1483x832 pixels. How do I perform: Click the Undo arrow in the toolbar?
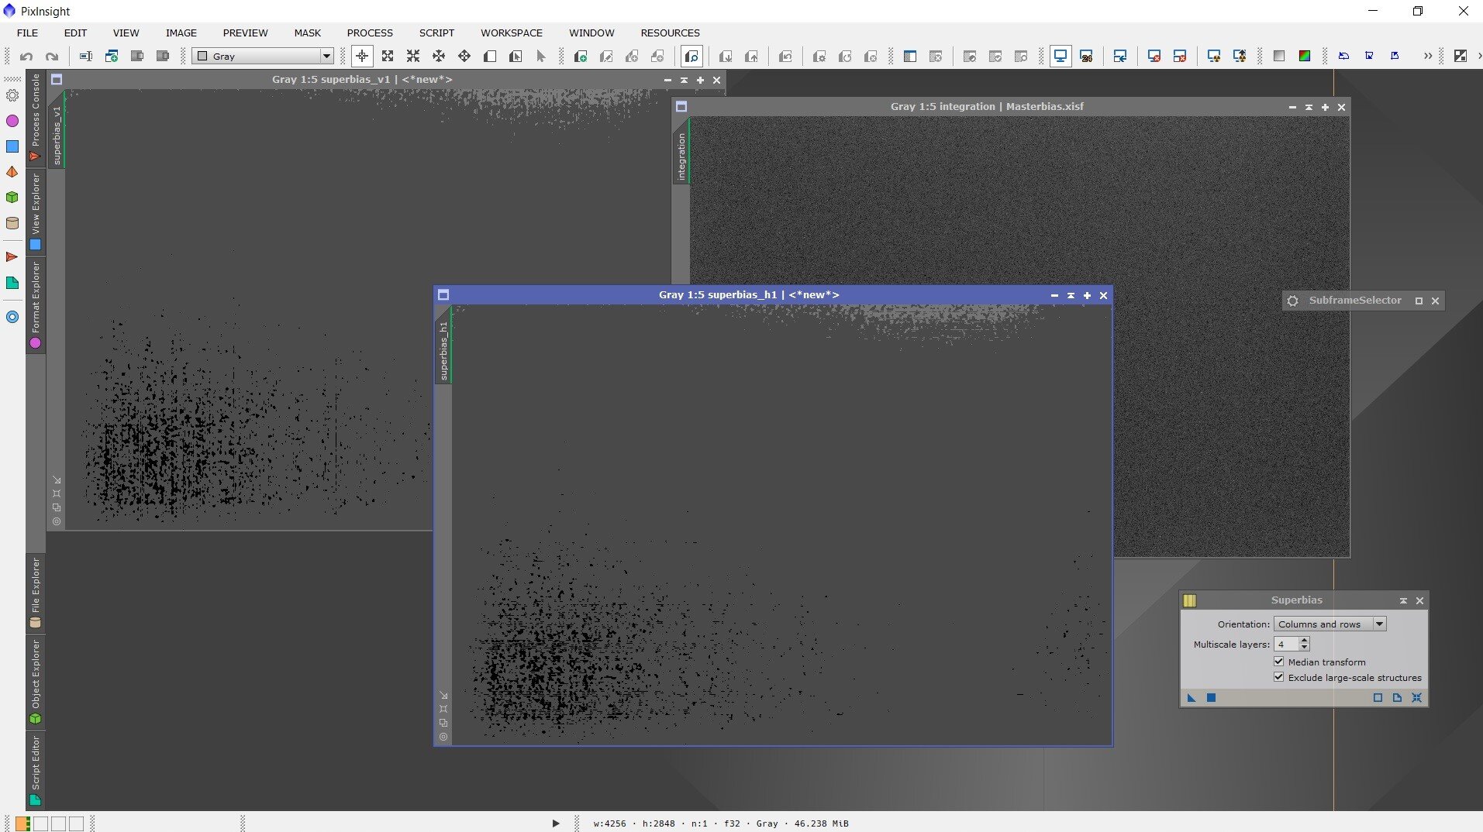26,56
